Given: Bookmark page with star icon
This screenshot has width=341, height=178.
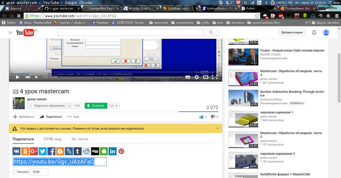Looking at the screenshot, I should pyautogui.click(x=257, y=16).
